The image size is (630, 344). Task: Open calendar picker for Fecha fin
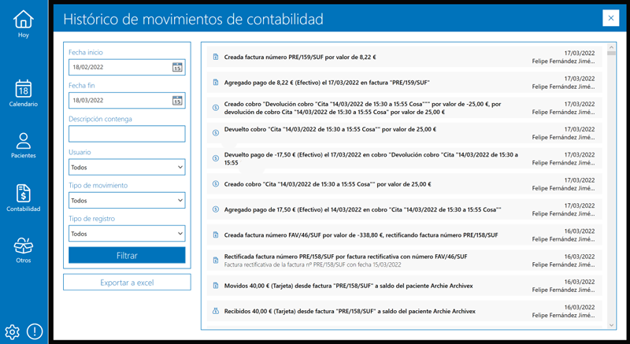pyautogui.click(x=177, y=101)
